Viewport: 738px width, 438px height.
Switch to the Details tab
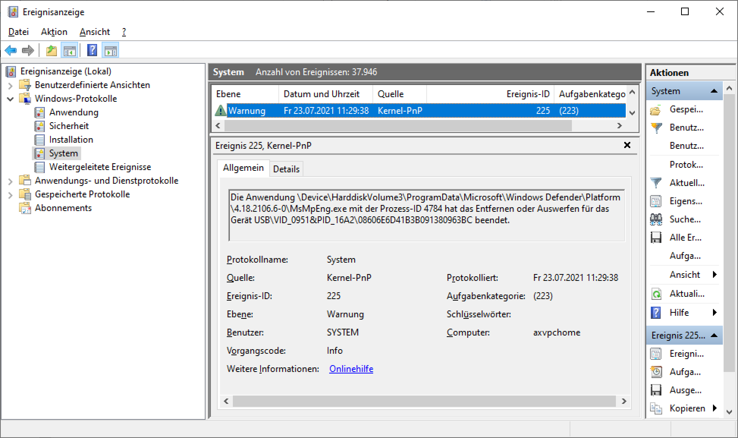286,169
